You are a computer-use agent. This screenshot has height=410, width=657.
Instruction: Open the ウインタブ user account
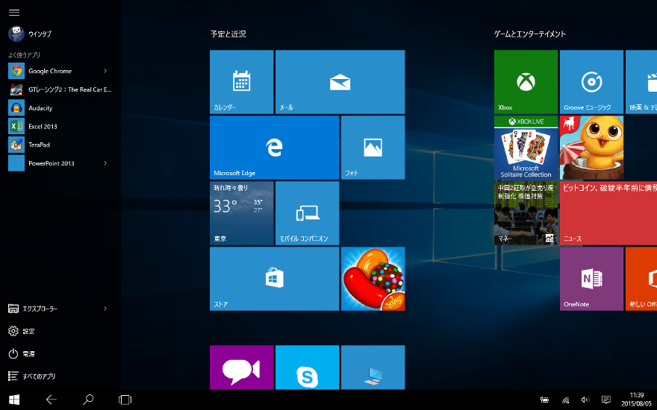[30, 34]
